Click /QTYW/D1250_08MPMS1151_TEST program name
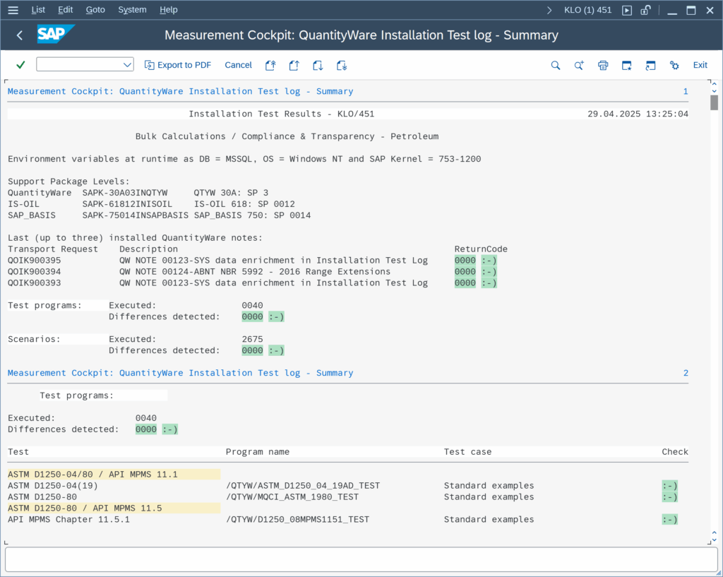 coord(298,519)
